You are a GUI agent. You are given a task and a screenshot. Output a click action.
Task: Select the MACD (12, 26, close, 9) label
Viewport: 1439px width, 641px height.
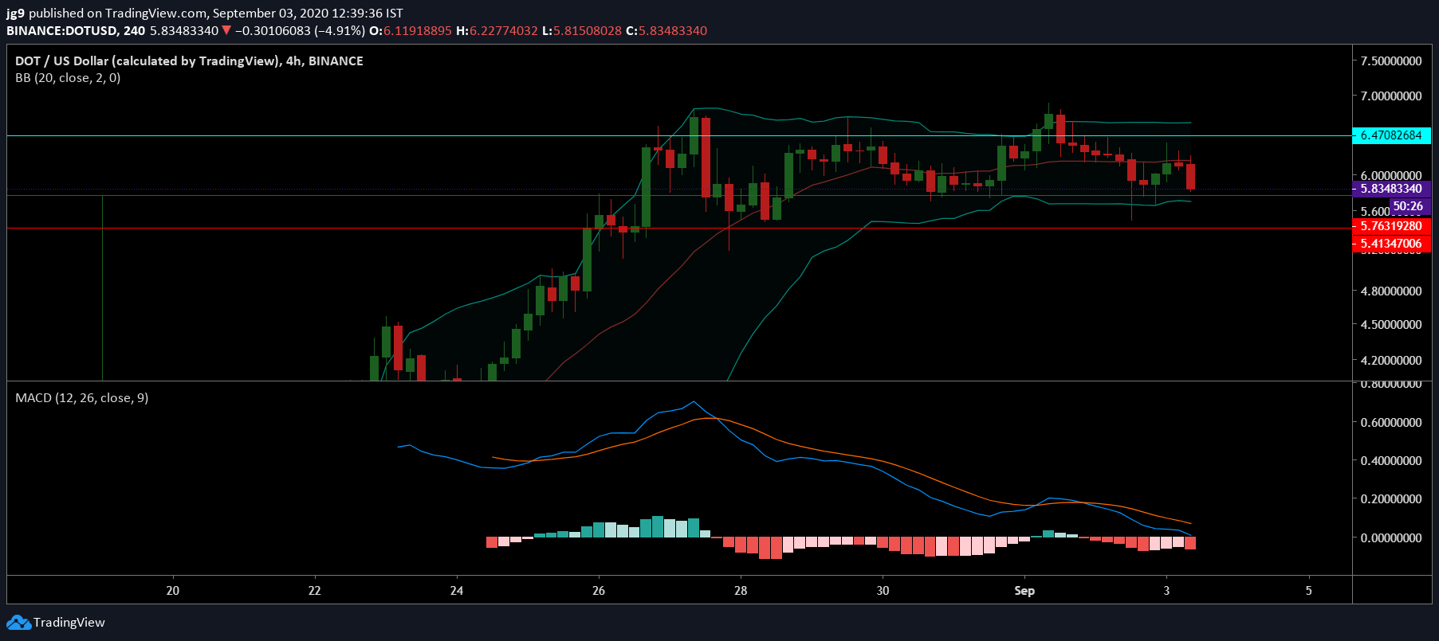pyautogui.click(x=81, y=397)
